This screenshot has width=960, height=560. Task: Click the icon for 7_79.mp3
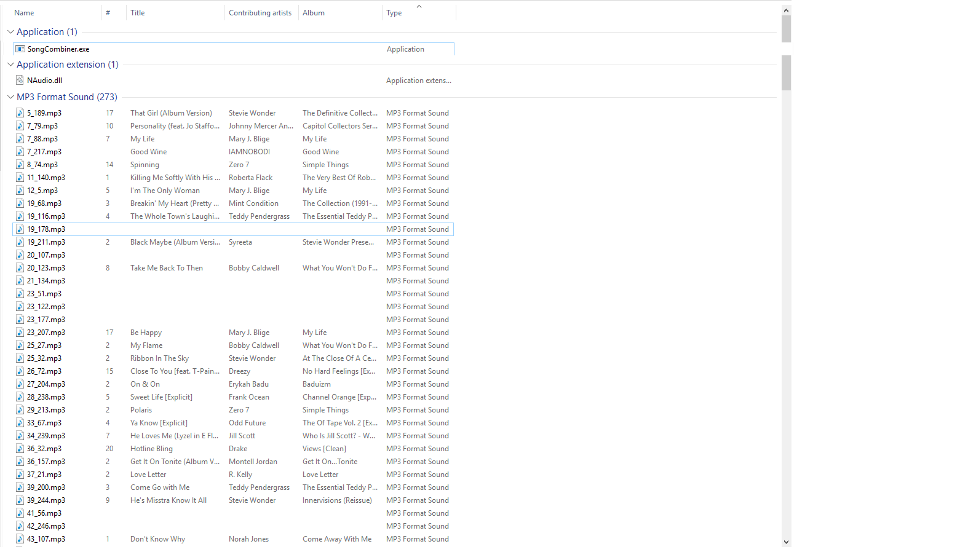(x=20, y=126)
